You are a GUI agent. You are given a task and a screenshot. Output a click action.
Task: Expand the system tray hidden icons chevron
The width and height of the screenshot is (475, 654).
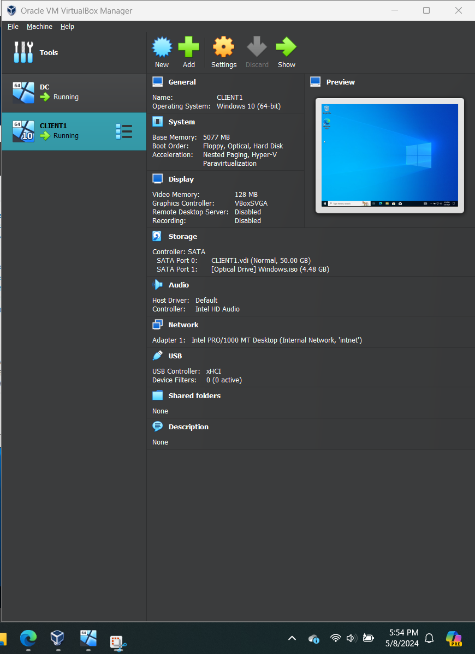[x=292, y=638]
